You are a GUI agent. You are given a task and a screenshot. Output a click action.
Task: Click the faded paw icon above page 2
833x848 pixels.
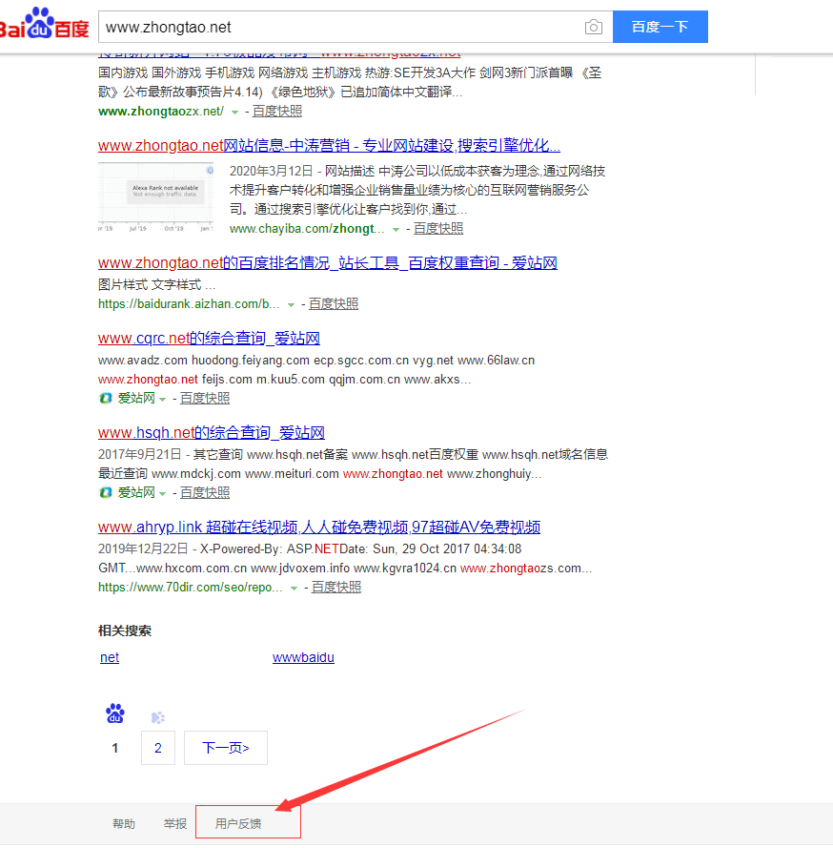[158, 717]
